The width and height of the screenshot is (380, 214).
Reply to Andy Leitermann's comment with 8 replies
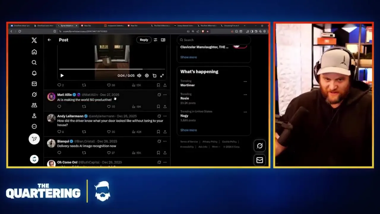click(61, 132)
